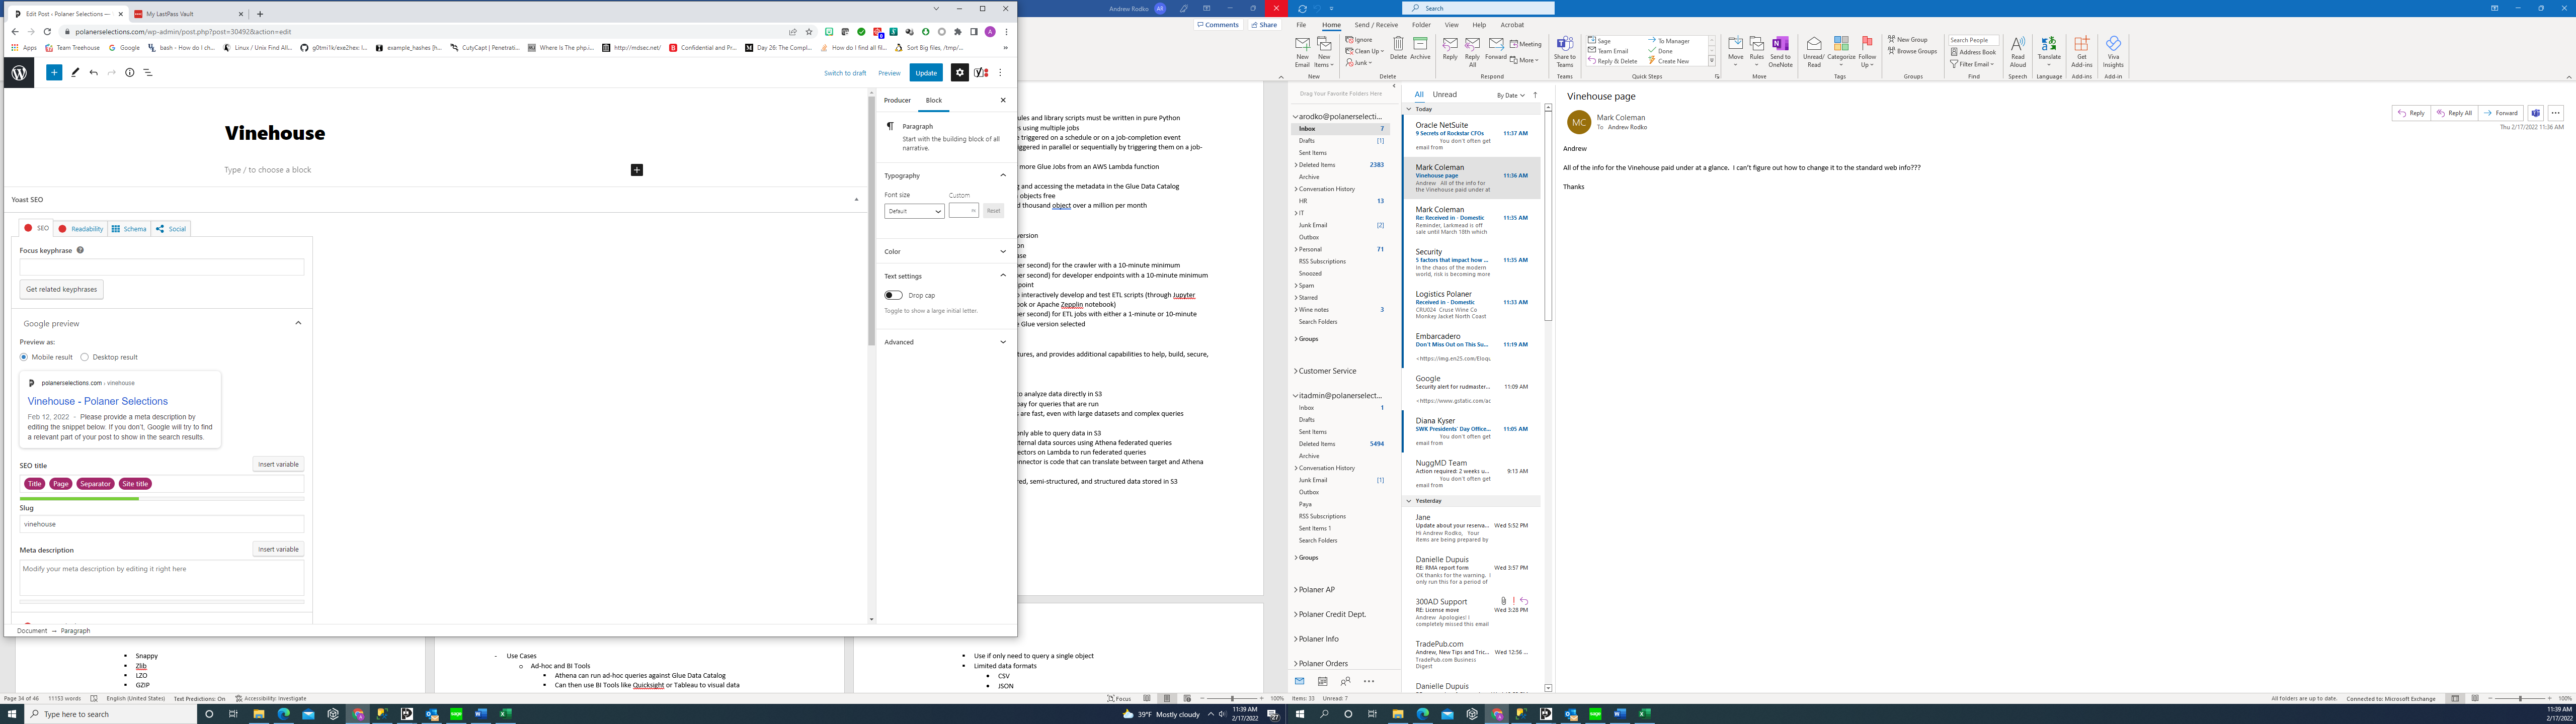Reload the Chrome page

(47, 32)
